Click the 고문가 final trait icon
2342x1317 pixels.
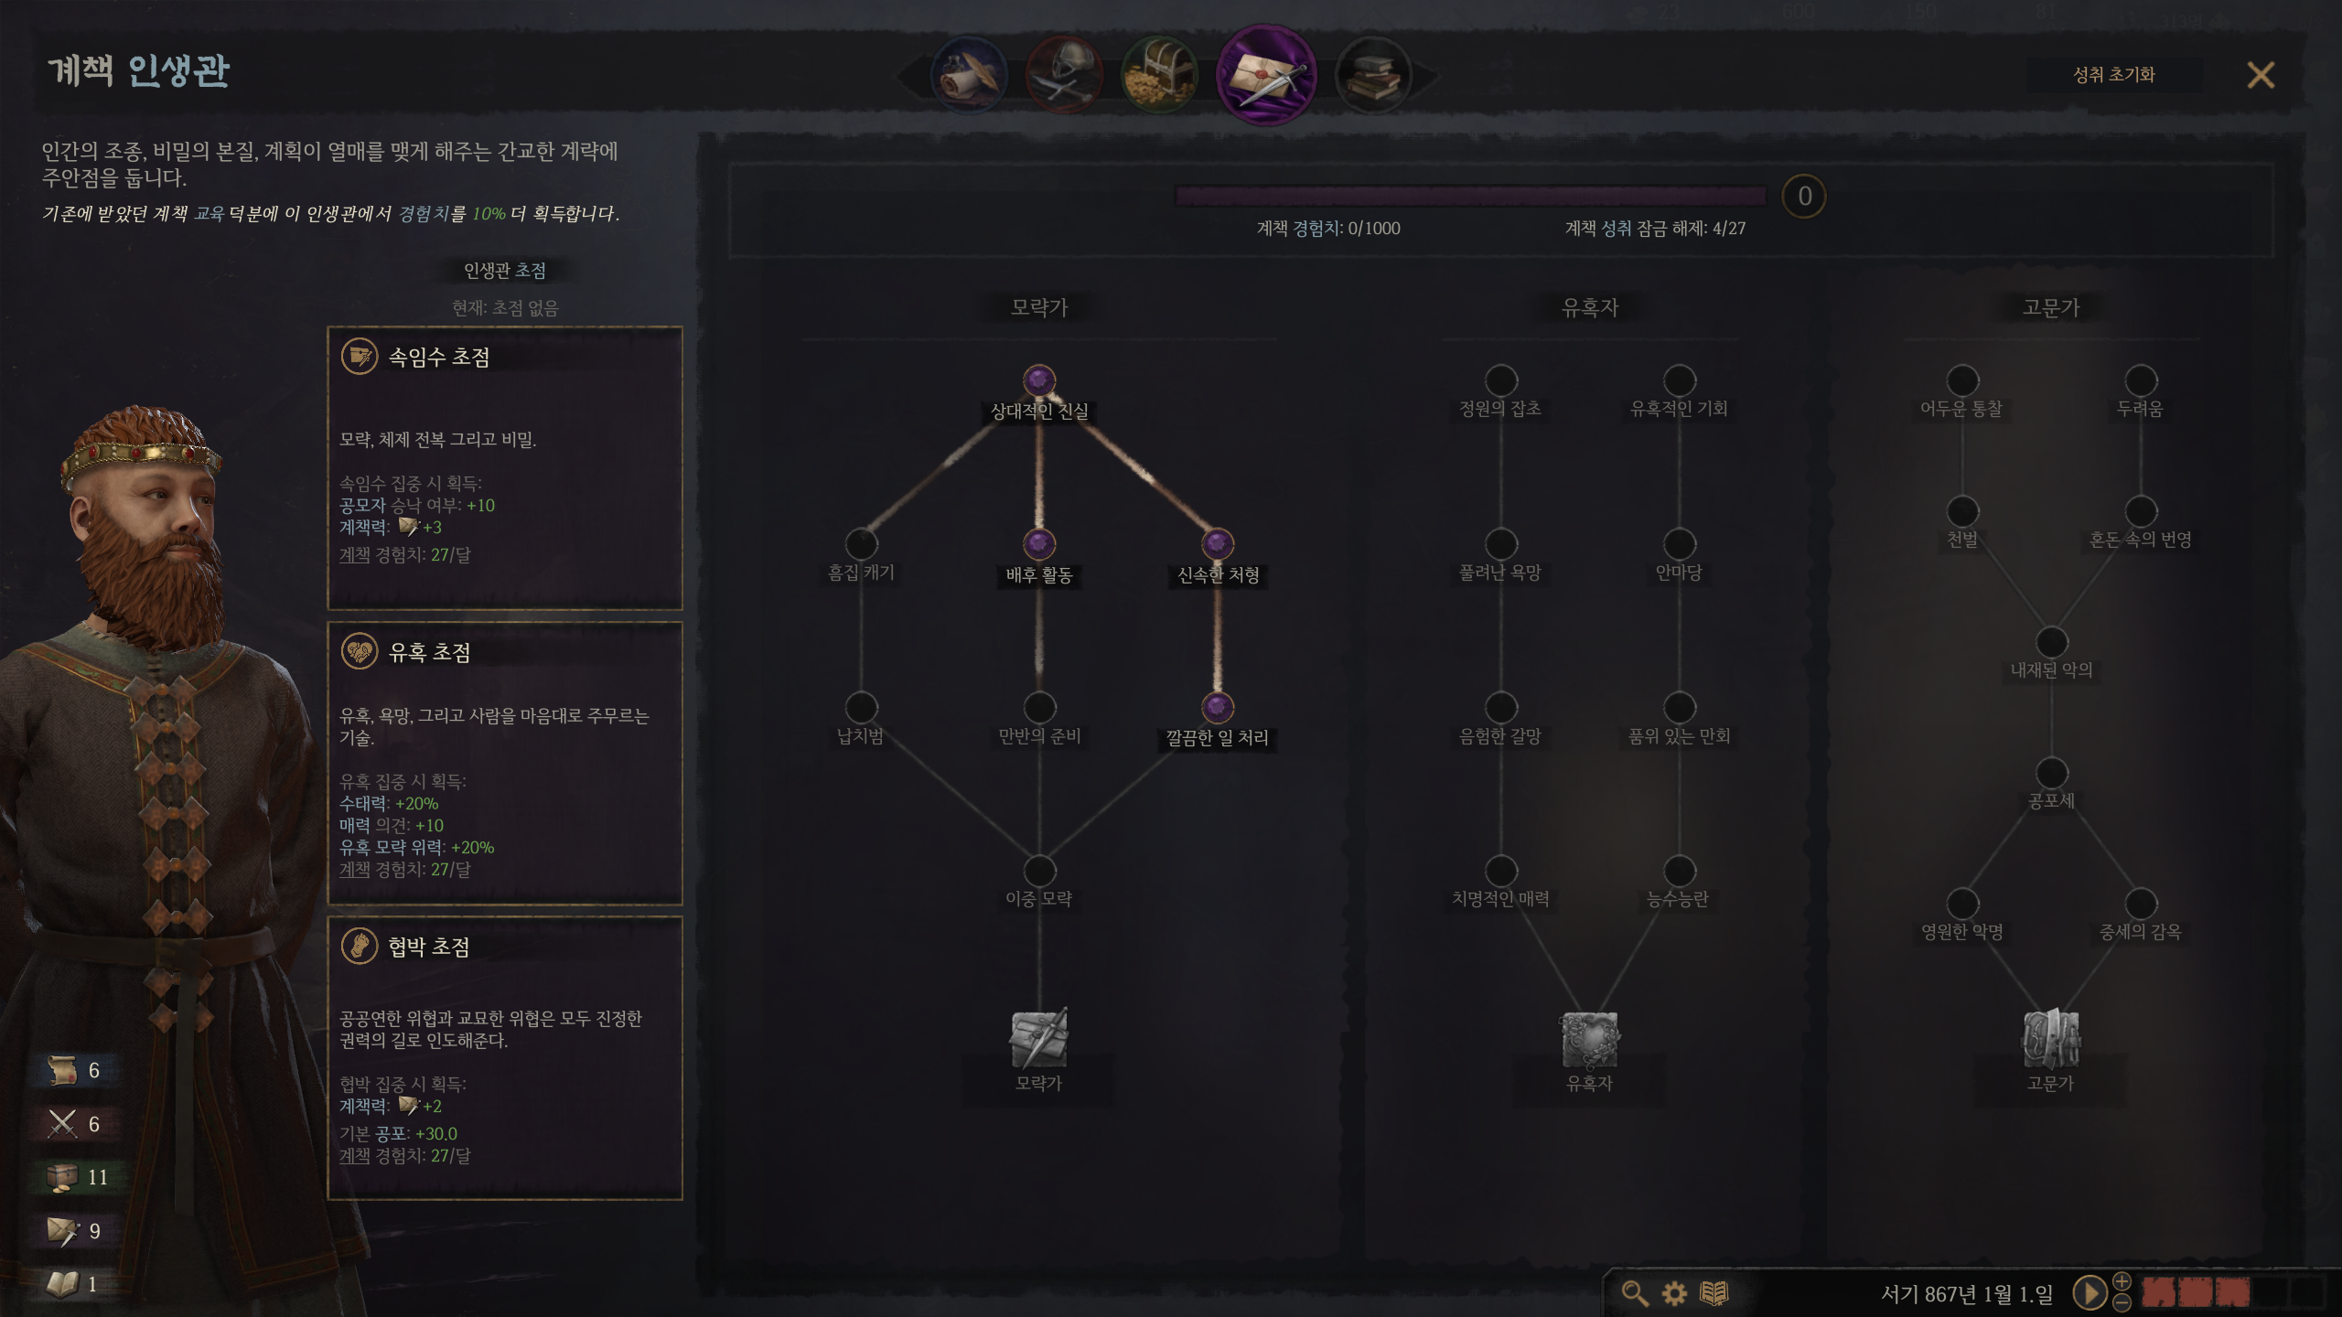(2051, 1039)
